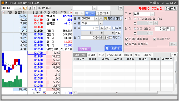Open the 잔고/미체결 tab

(x=114, y=55)
